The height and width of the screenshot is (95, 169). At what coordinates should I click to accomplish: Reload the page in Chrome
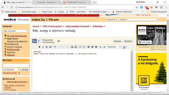coord(11,7)
